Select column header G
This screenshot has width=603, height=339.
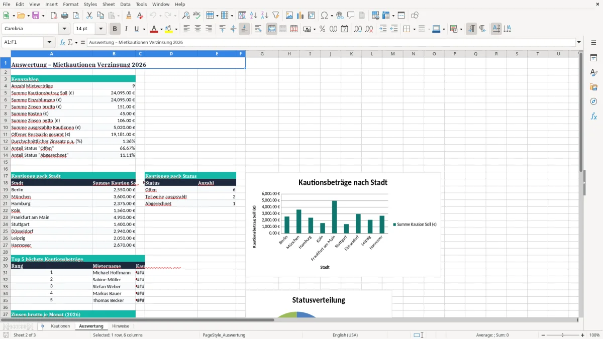(263, 54)
